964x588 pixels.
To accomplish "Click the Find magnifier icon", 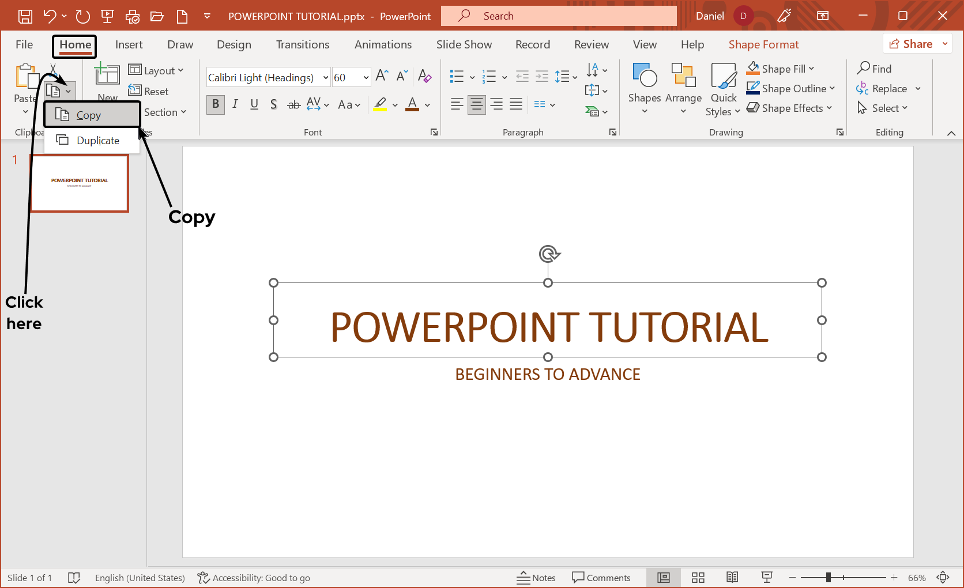I will (864, 69).
